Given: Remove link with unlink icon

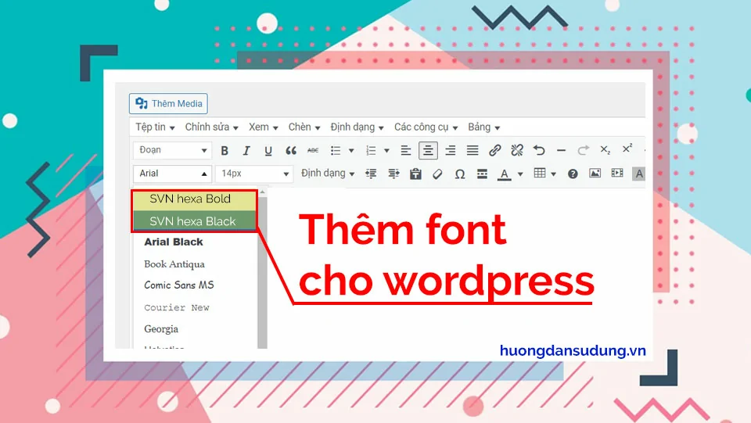Looking at the screenshot, I should (517, 151).
